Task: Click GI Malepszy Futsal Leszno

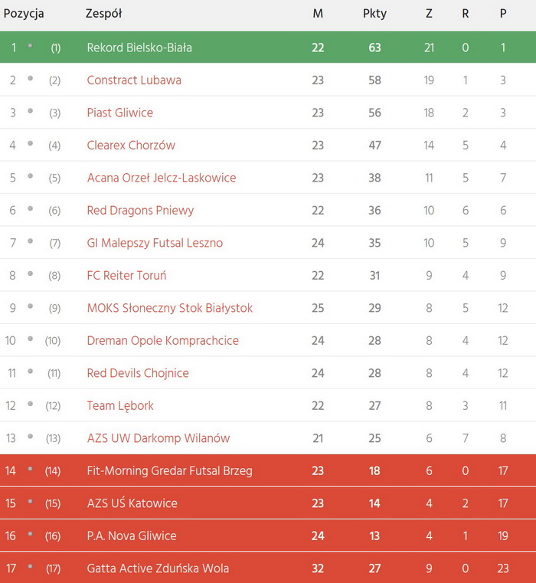Action: pos(155,243)
